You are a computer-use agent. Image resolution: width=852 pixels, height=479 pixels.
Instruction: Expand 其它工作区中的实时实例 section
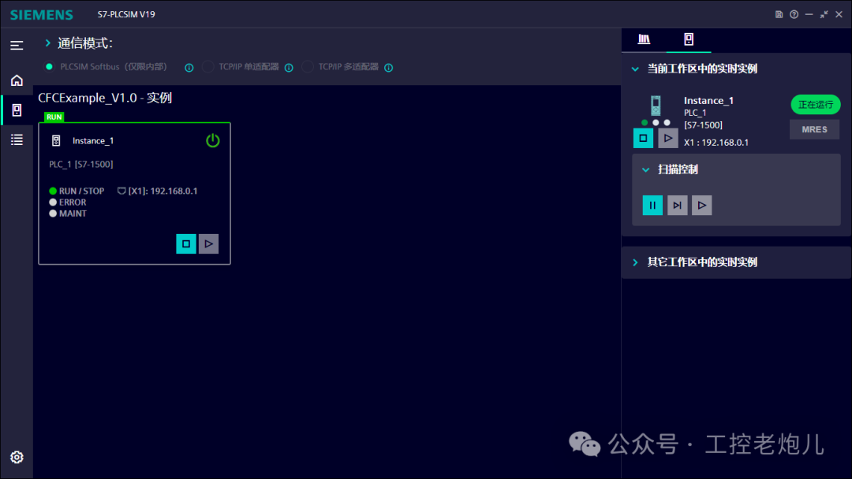[x=635, y=262]
